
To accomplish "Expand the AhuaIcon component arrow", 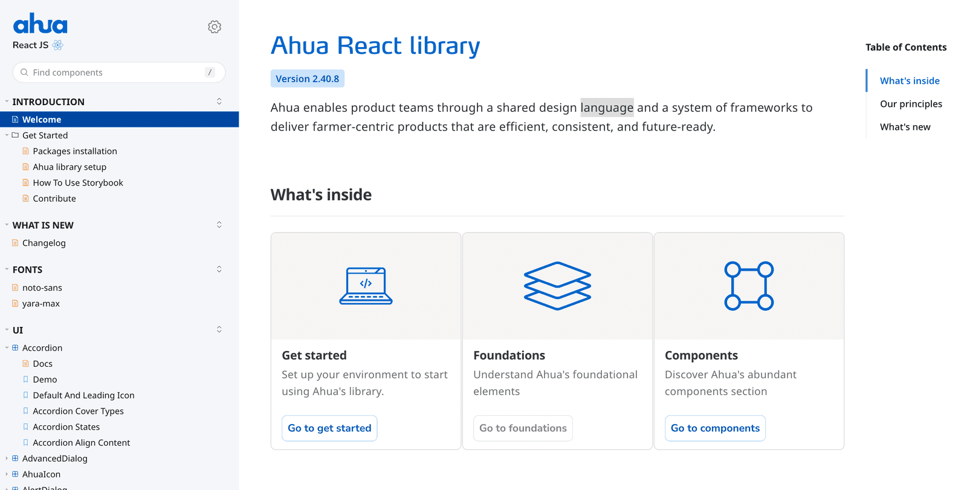I will 7,474.
